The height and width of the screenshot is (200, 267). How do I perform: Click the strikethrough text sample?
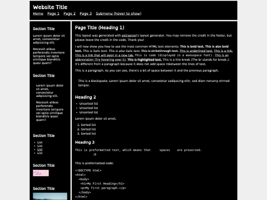160,51
